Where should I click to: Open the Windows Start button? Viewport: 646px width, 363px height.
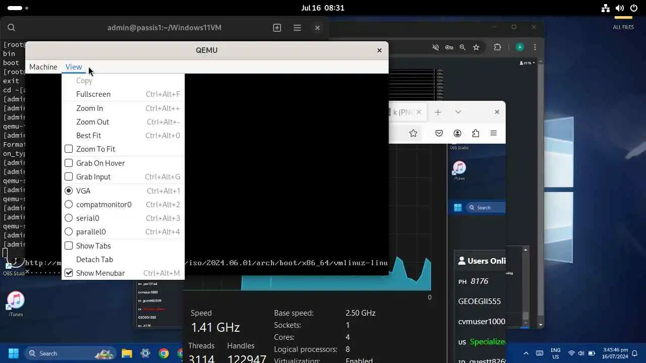tap(14, 353)
